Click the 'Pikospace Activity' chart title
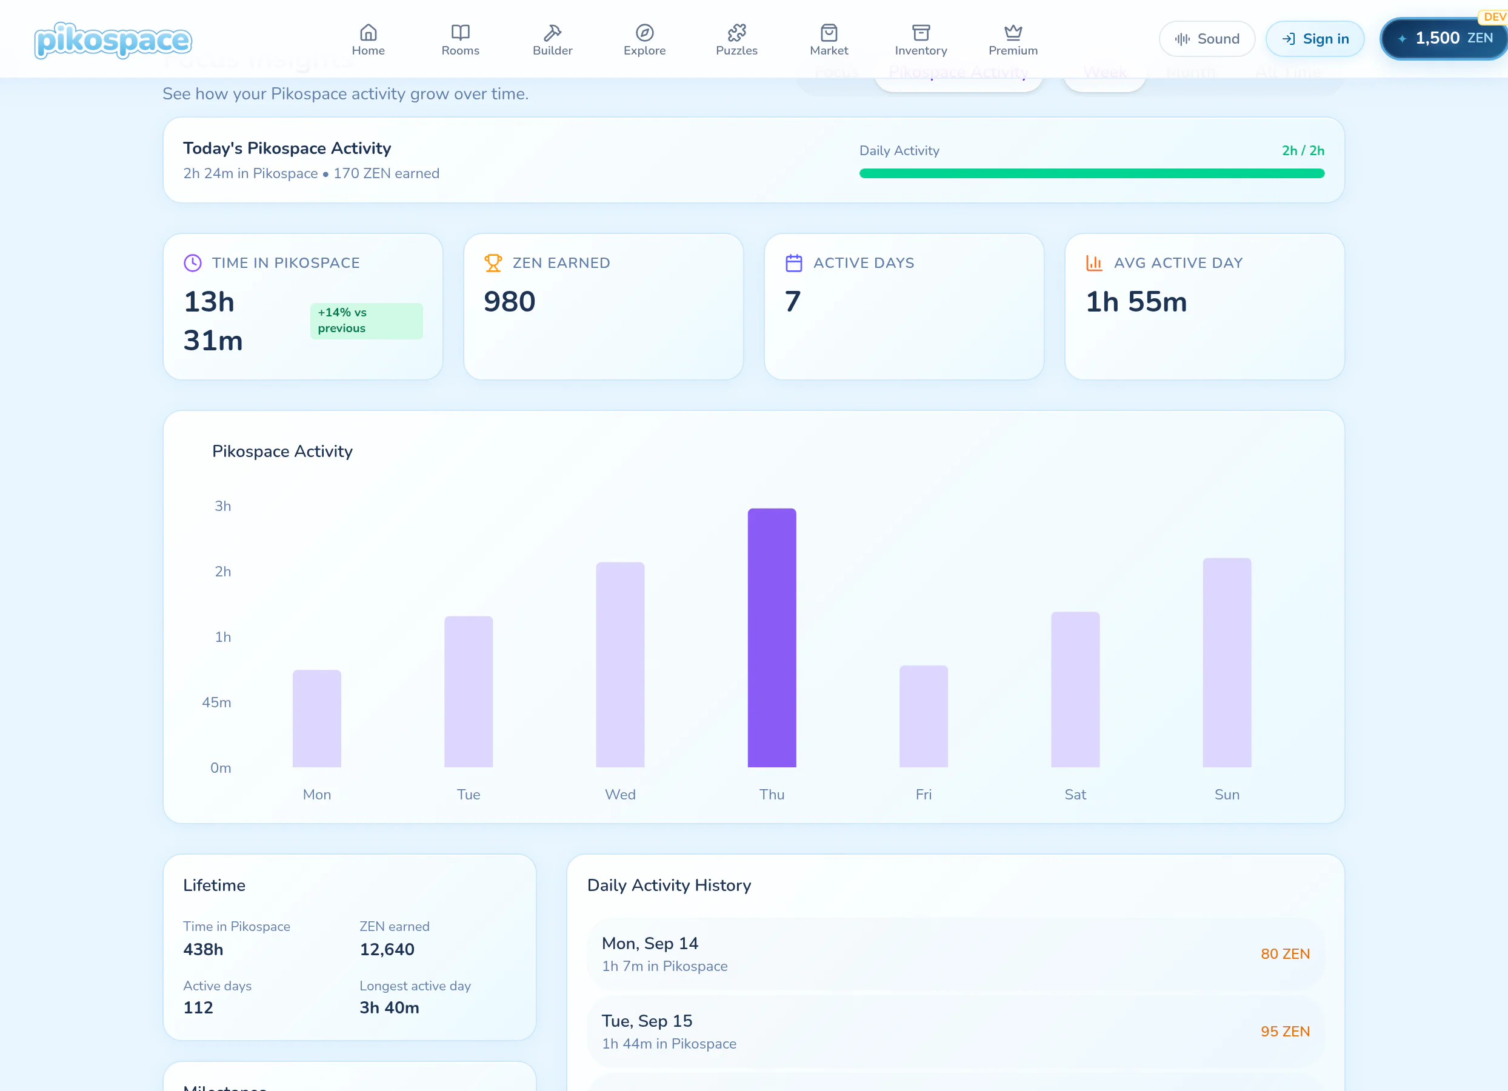This screenshot has height=1091, width=1508. pyautogui.click(x=282, y=452)
